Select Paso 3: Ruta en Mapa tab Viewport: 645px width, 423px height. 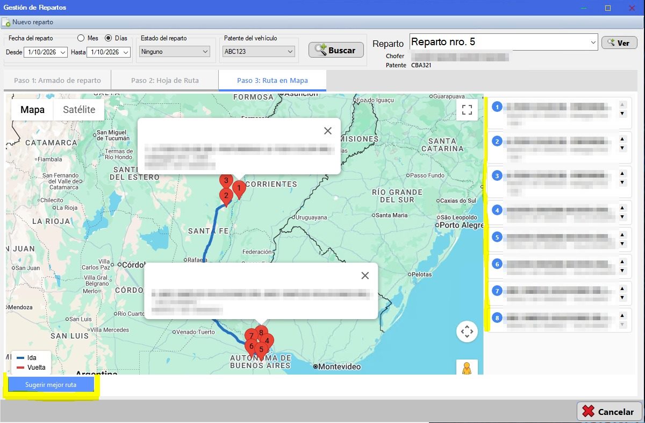tap(273, 81)
